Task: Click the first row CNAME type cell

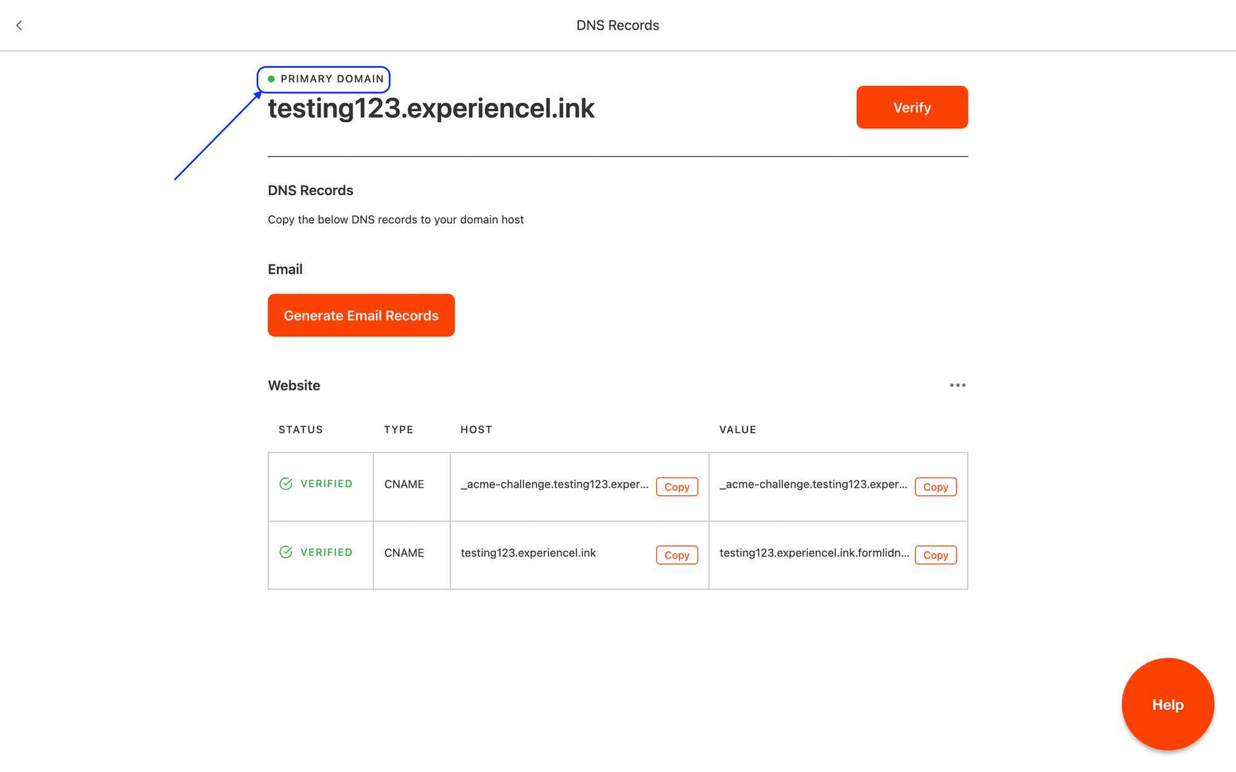Action: click(404, 484)
